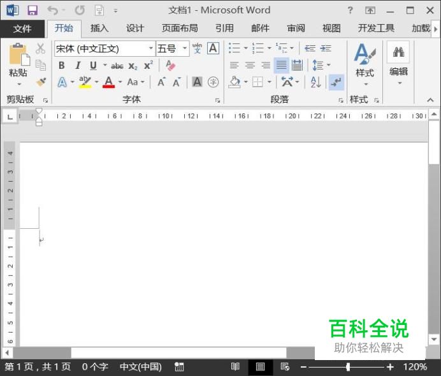Click the Styles gallery icon
This screenshot has height=376, width=441.
pos(365,54)
